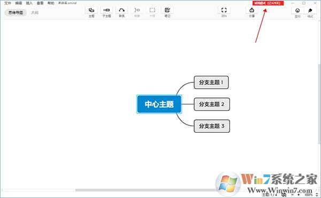This screenshot has height=198, width=321.
Task: Close the XMind window
Action: click(315, 3)
